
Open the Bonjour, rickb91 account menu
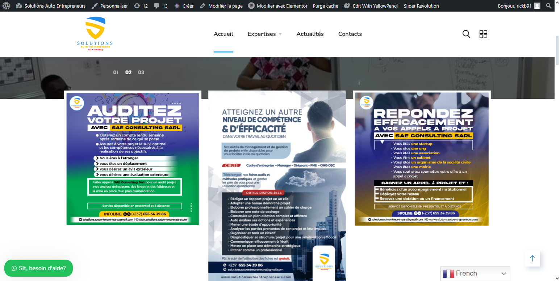tap(519, 6)
